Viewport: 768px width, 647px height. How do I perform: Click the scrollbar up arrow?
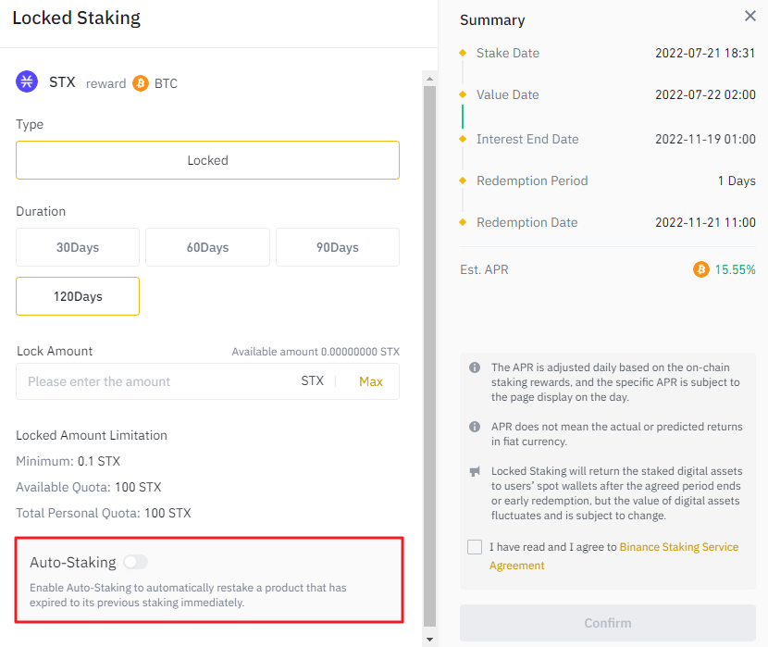click(428, 77)
